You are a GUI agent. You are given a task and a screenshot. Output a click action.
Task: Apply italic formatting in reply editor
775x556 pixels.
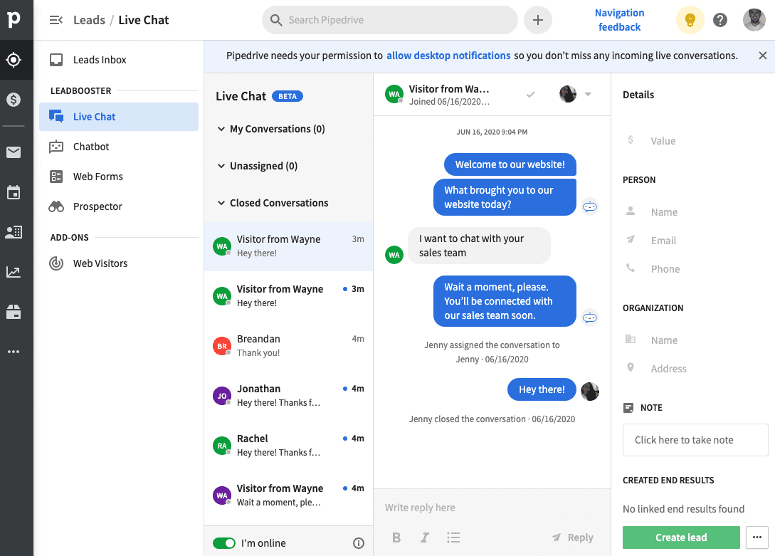pyautogui.click(x=425, y=537)
